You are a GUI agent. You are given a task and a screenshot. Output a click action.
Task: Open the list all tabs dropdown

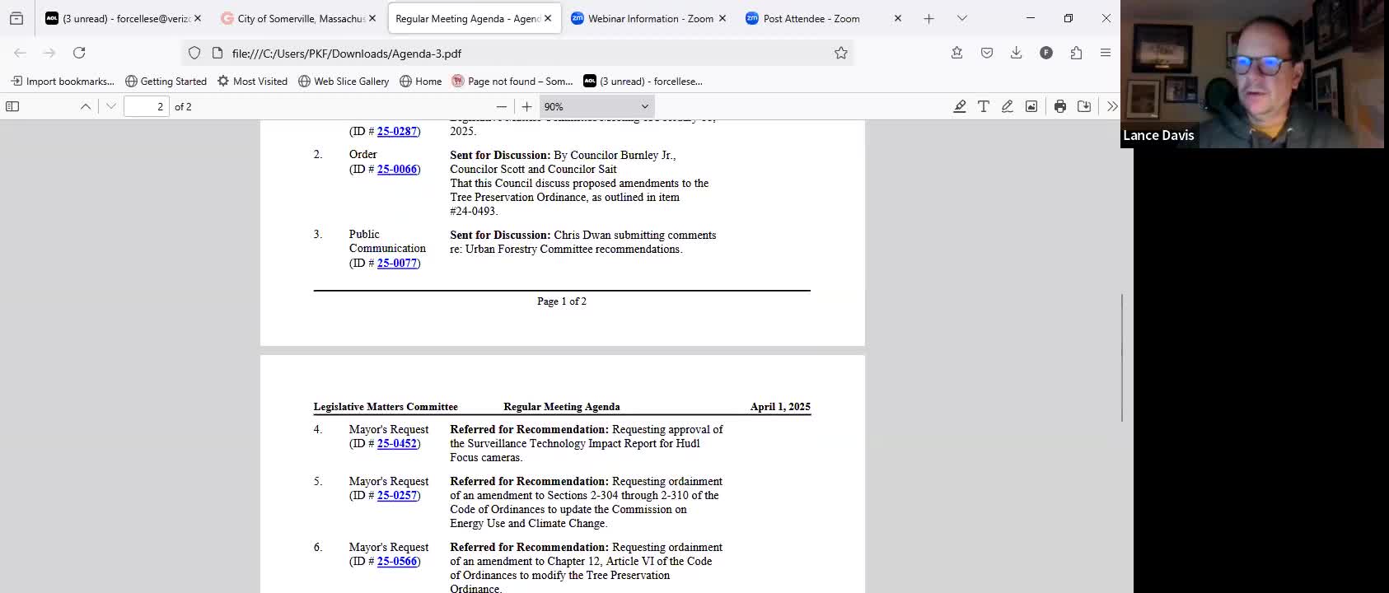click(961, 18)
